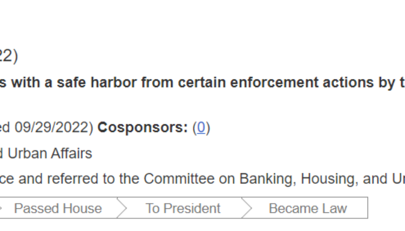Click the Passed House tracker step
Screen dimensions: 405x231
58,208
